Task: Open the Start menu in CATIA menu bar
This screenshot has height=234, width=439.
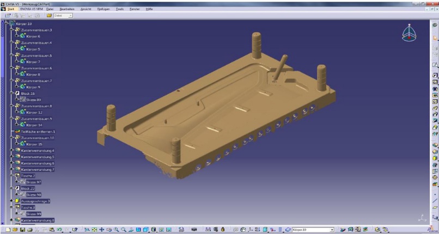Action: [11, 9]
